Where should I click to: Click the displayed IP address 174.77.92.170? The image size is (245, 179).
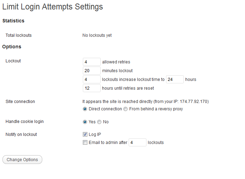[194, 102]
